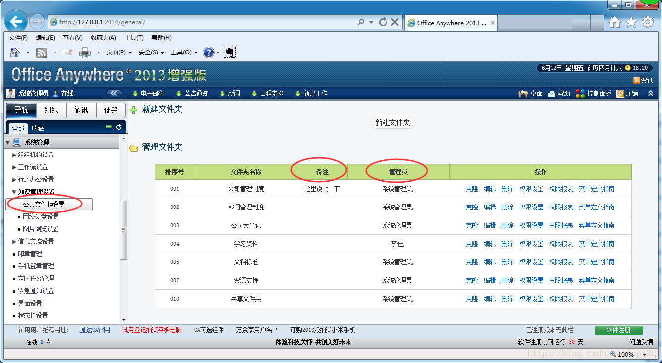The height and width of the screenshot is (363, 662).
Task: Click the browser back arrow button
Action: point(16,21)
